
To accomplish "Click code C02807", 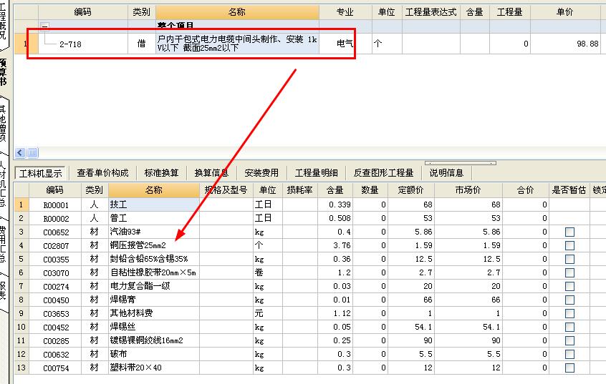I will (x=56, y=246).
